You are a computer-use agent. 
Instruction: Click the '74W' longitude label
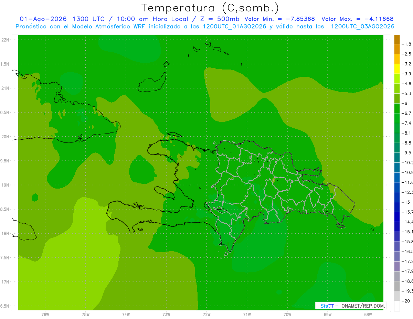[x=126, y=315]
